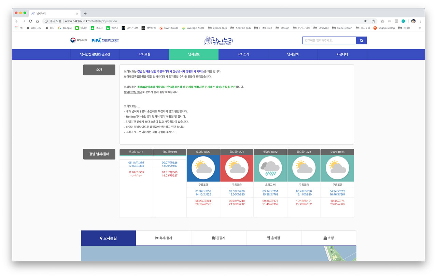Switch to the 축제/행사 tab
Viewport: 437px width, 277px height.
(164, 238)
